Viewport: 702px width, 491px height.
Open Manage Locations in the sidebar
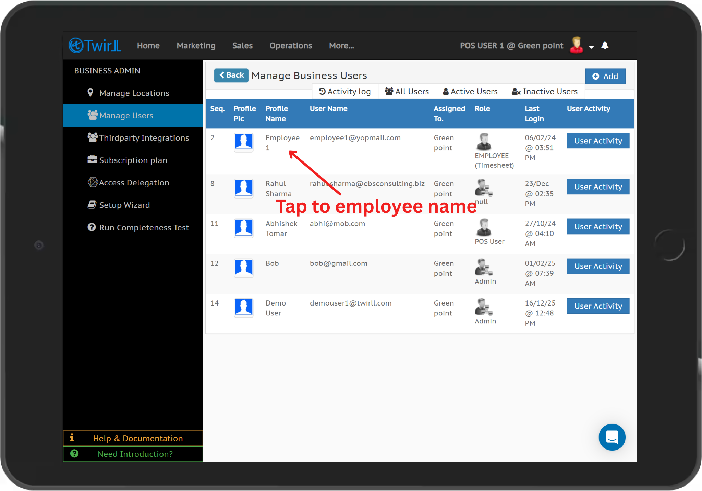click(134, 93)
